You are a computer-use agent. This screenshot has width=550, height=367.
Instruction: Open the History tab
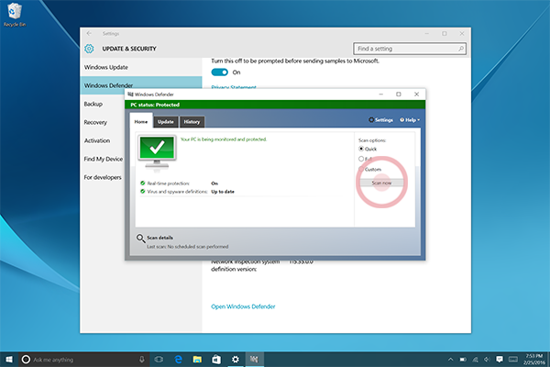192,122
